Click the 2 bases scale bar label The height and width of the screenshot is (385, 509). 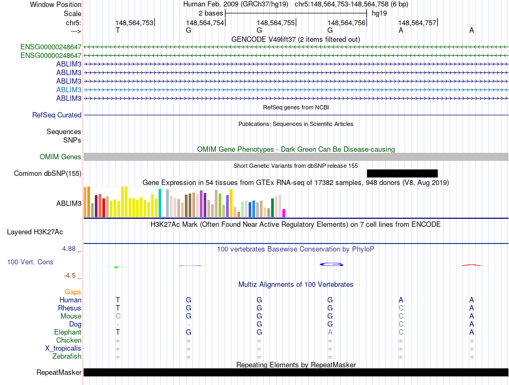[211, 13]
